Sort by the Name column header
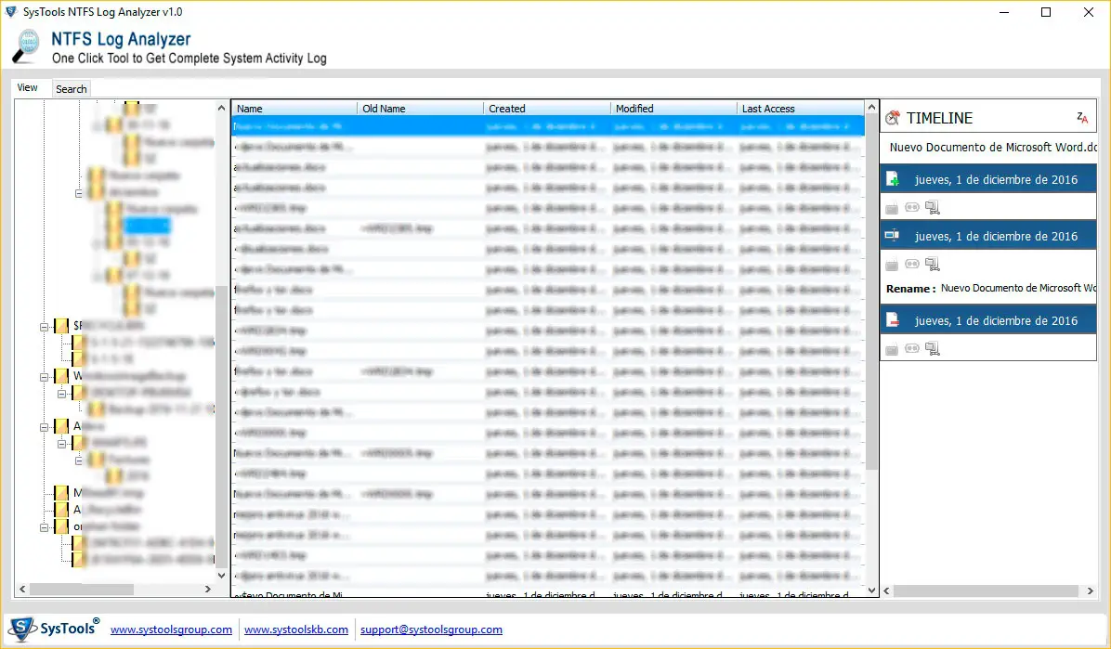Image resolution: width=1111 pixels, height=649 pixels. point(294,109)
